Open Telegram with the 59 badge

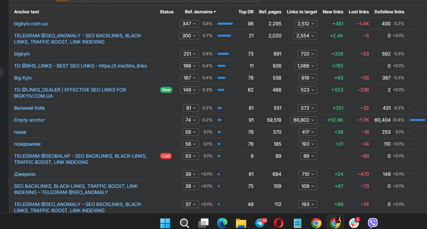(261, 223)
